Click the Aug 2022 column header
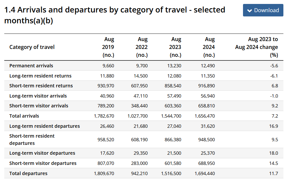 142,47
